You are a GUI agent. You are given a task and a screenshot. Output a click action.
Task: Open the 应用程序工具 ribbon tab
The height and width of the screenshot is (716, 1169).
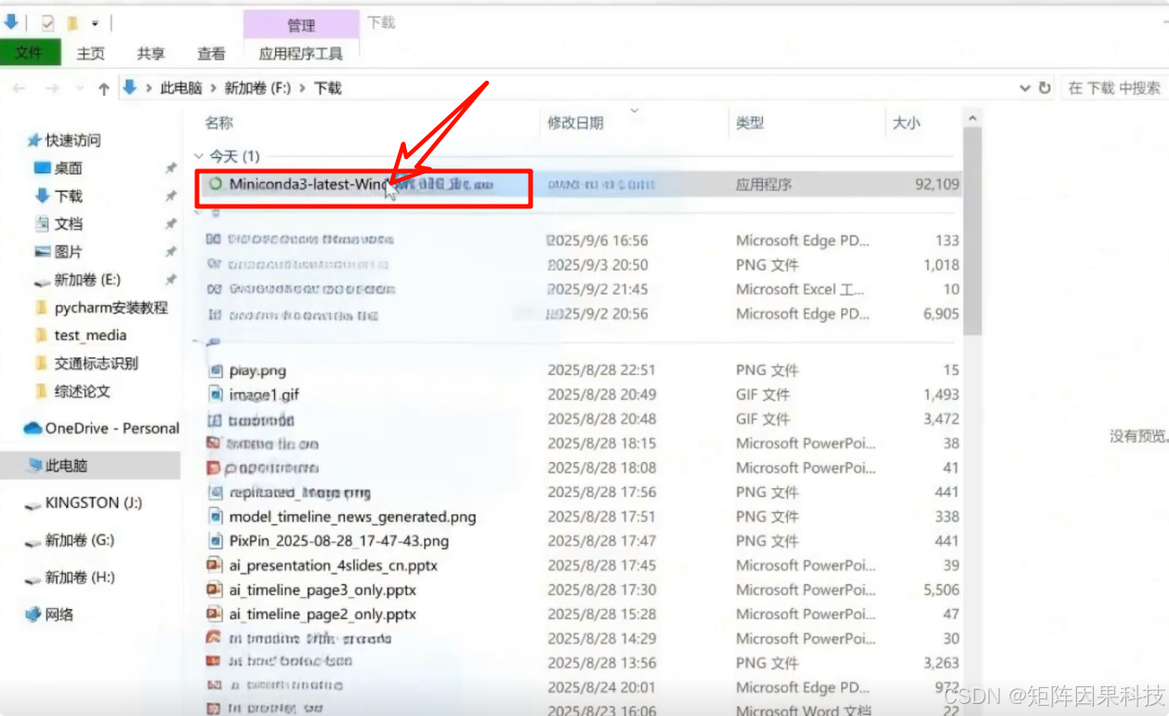point(301,54)
